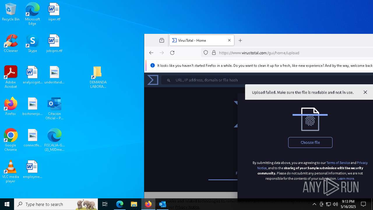Close the VirusTotal - Home tab
Screen dimensions: 373x210
pos(229,41)
